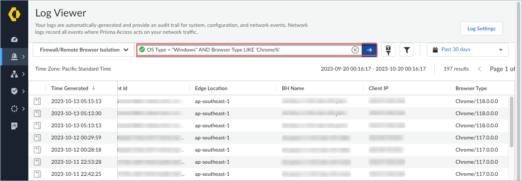Clear the query with the X icon
The height and width of the screenshot is (181, 522).
355,50
